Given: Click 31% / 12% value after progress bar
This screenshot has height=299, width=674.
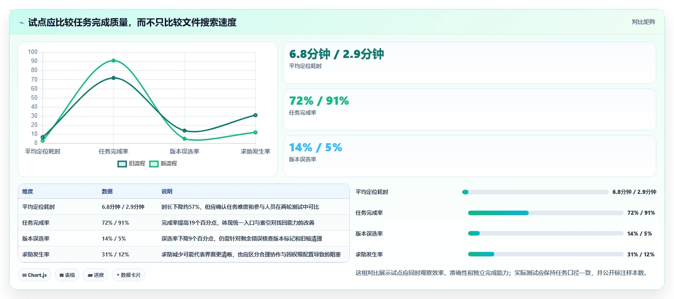Looking at the screenshot, I should coord(641,255).
